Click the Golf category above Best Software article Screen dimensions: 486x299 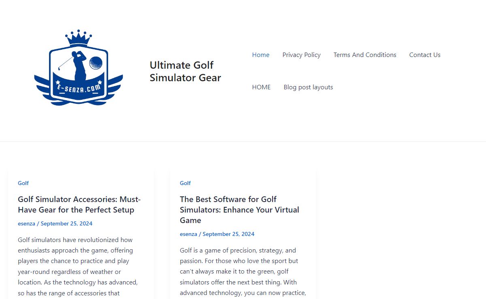[x=185, y=183]
